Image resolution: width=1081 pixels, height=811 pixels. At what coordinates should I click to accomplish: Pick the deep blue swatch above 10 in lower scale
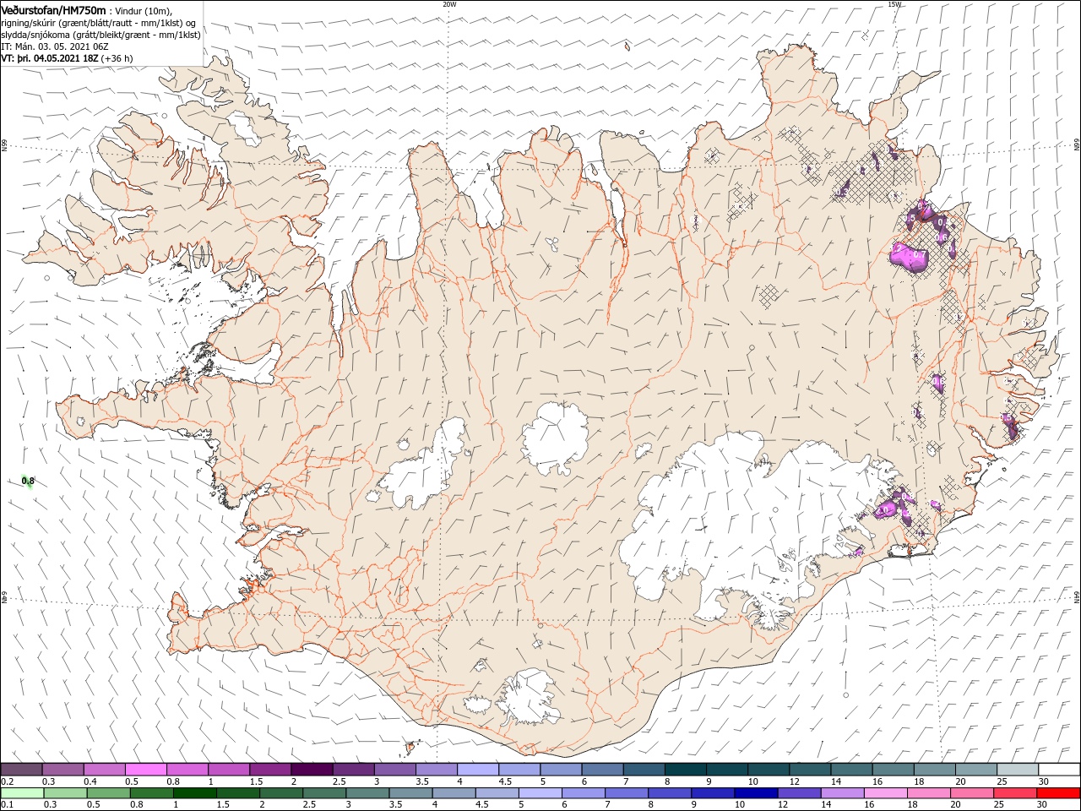755,793
